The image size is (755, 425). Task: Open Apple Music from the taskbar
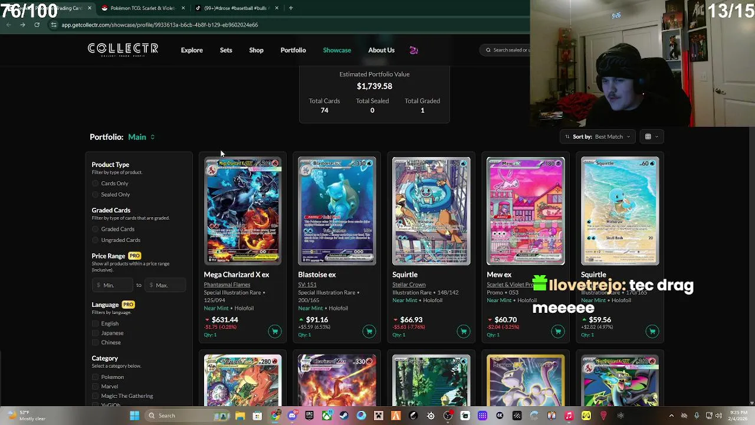[569, 416]
